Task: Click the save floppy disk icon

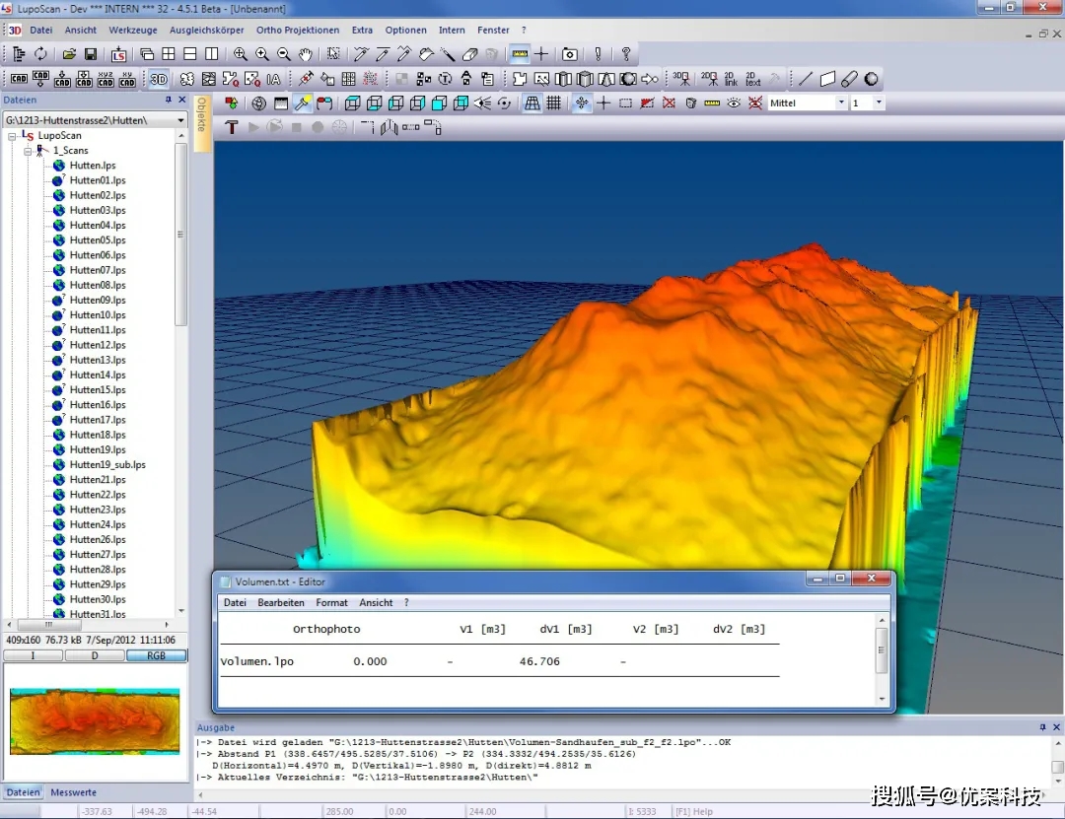Action: pyautogui.click(x=91, y=54)
